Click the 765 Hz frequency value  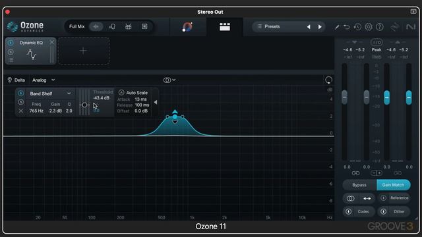37,111
